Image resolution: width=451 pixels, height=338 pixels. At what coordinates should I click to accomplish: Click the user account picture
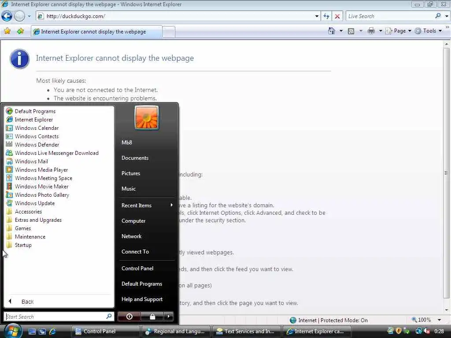tap(146, 117)
